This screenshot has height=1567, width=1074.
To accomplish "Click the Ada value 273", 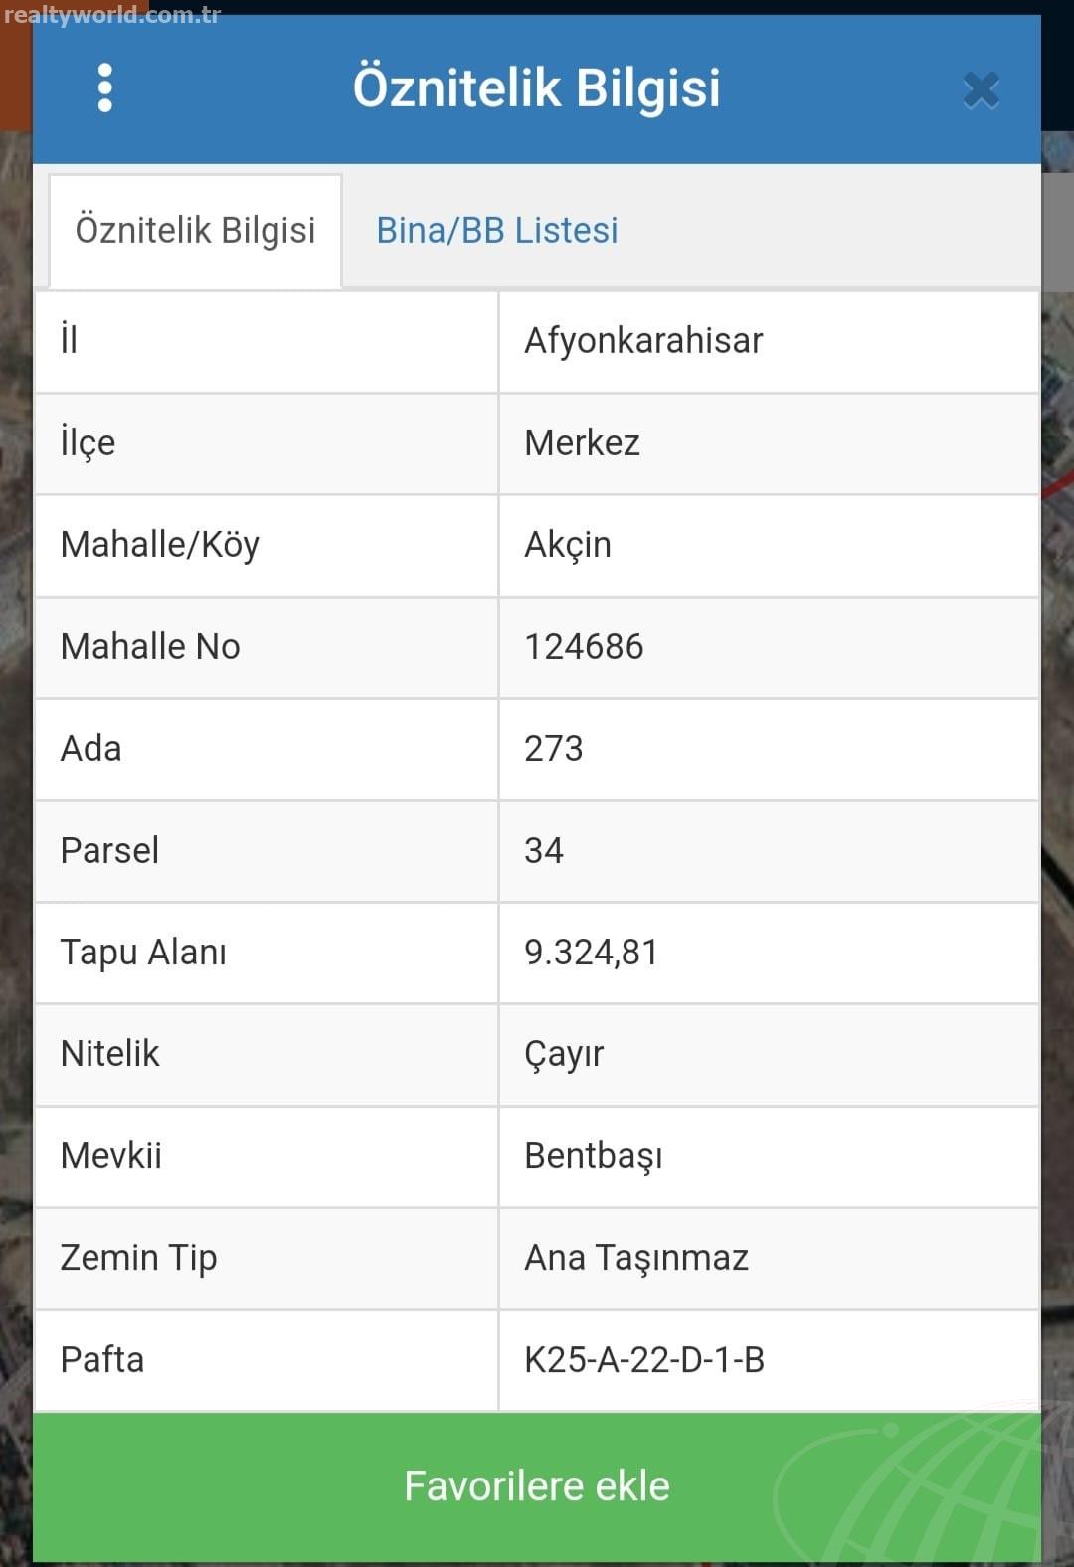I will [x=553, y=749].
